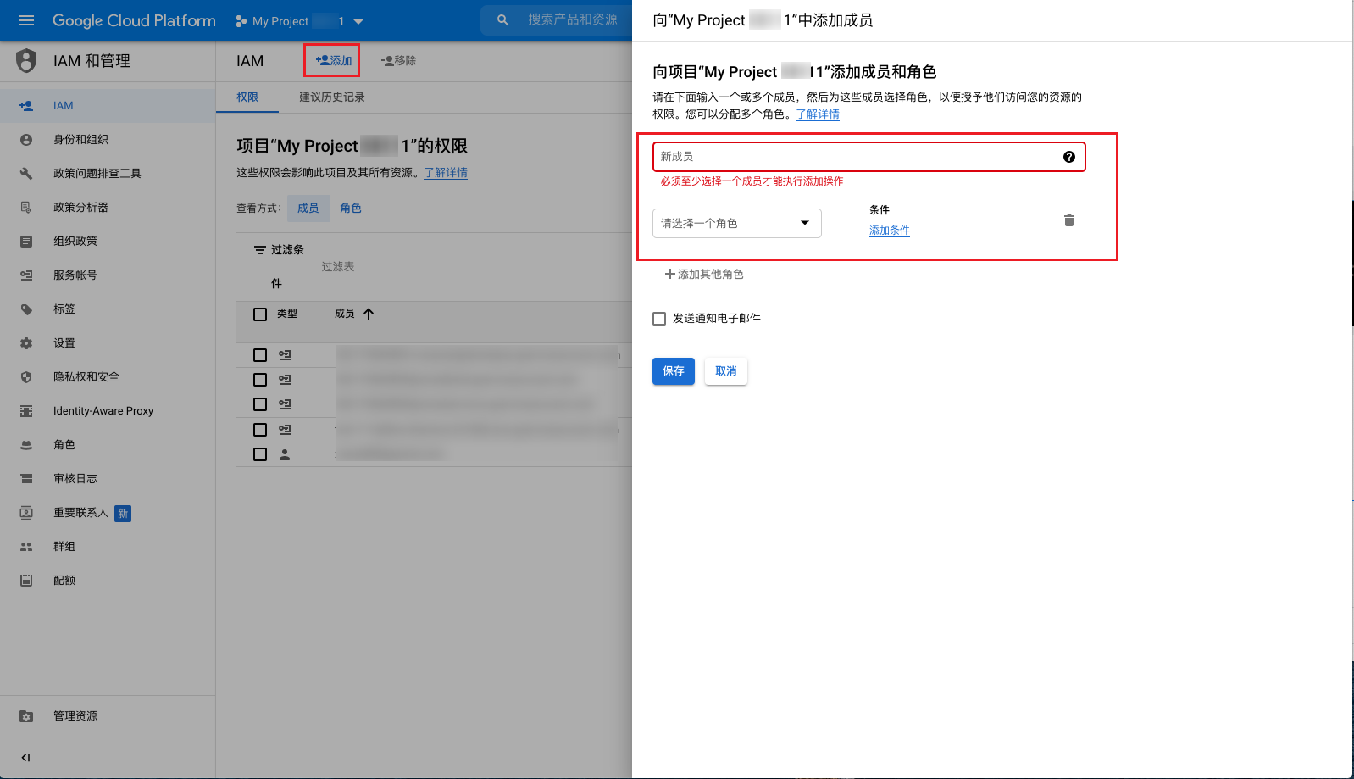Click the 新成员 input field
This screenshot has height=779, width=1354.
pos(856,157)
